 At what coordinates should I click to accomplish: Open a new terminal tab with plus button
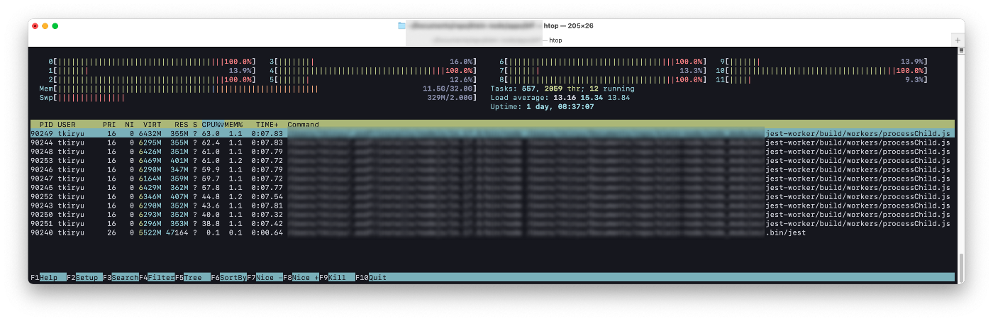(x=958, y=40)
